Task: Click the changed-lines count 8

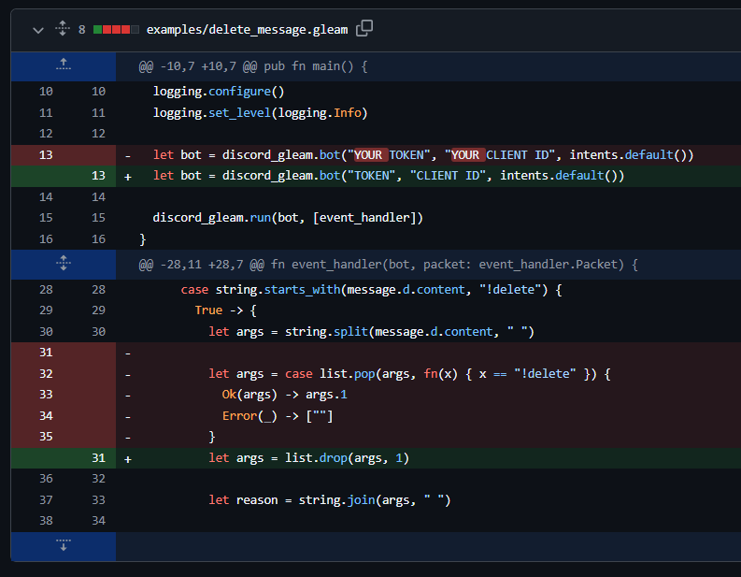Action: [x=81, y=30]
